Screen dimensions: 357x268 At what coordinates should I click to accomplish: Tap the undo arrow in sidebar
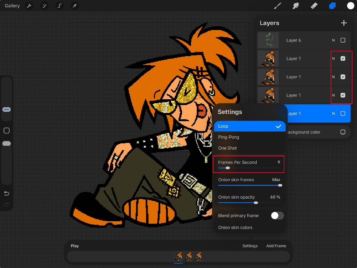coord(6,193)
